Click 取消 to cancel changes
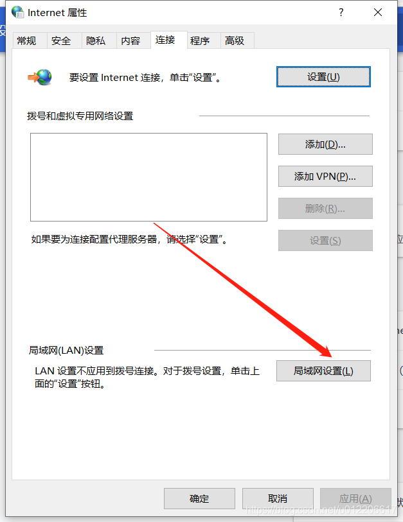 point(278,498)
